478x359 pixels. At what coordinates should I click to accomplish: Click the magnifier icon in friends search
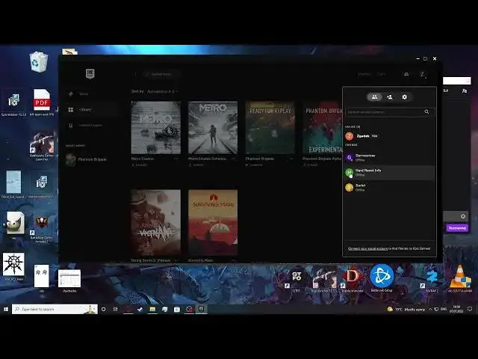pos(426,112)
